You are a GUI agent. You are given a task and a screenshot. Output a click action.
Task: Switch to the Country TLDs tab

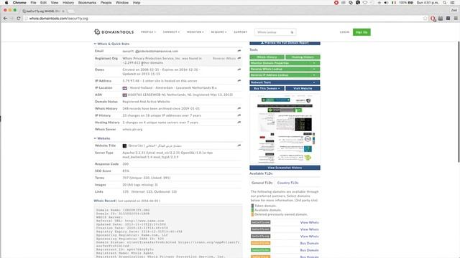[287, 183]
